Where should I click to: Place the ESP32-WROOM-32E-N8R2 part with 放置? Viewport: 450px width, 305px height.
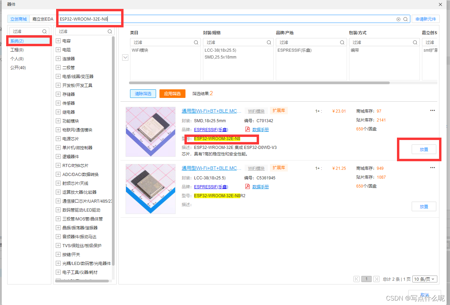pos(424,206)
